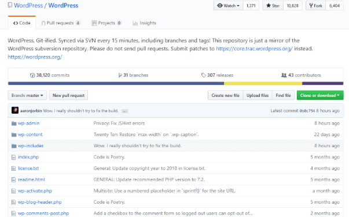Open the wp-blog-header.php file
This screenshot has width=349, height=217.
pyautogui.click(x=40, y=202)
